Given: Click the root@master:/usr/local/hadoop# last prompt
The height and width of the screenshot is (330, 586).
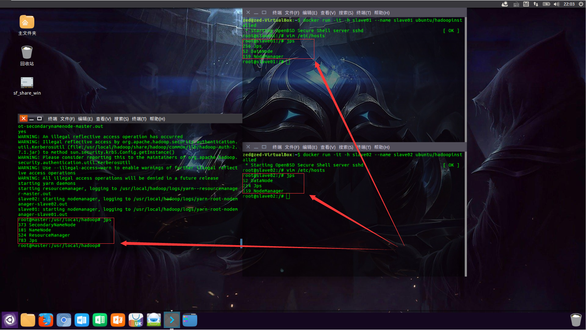Looking at the screenshot, I should coord(59,246).
